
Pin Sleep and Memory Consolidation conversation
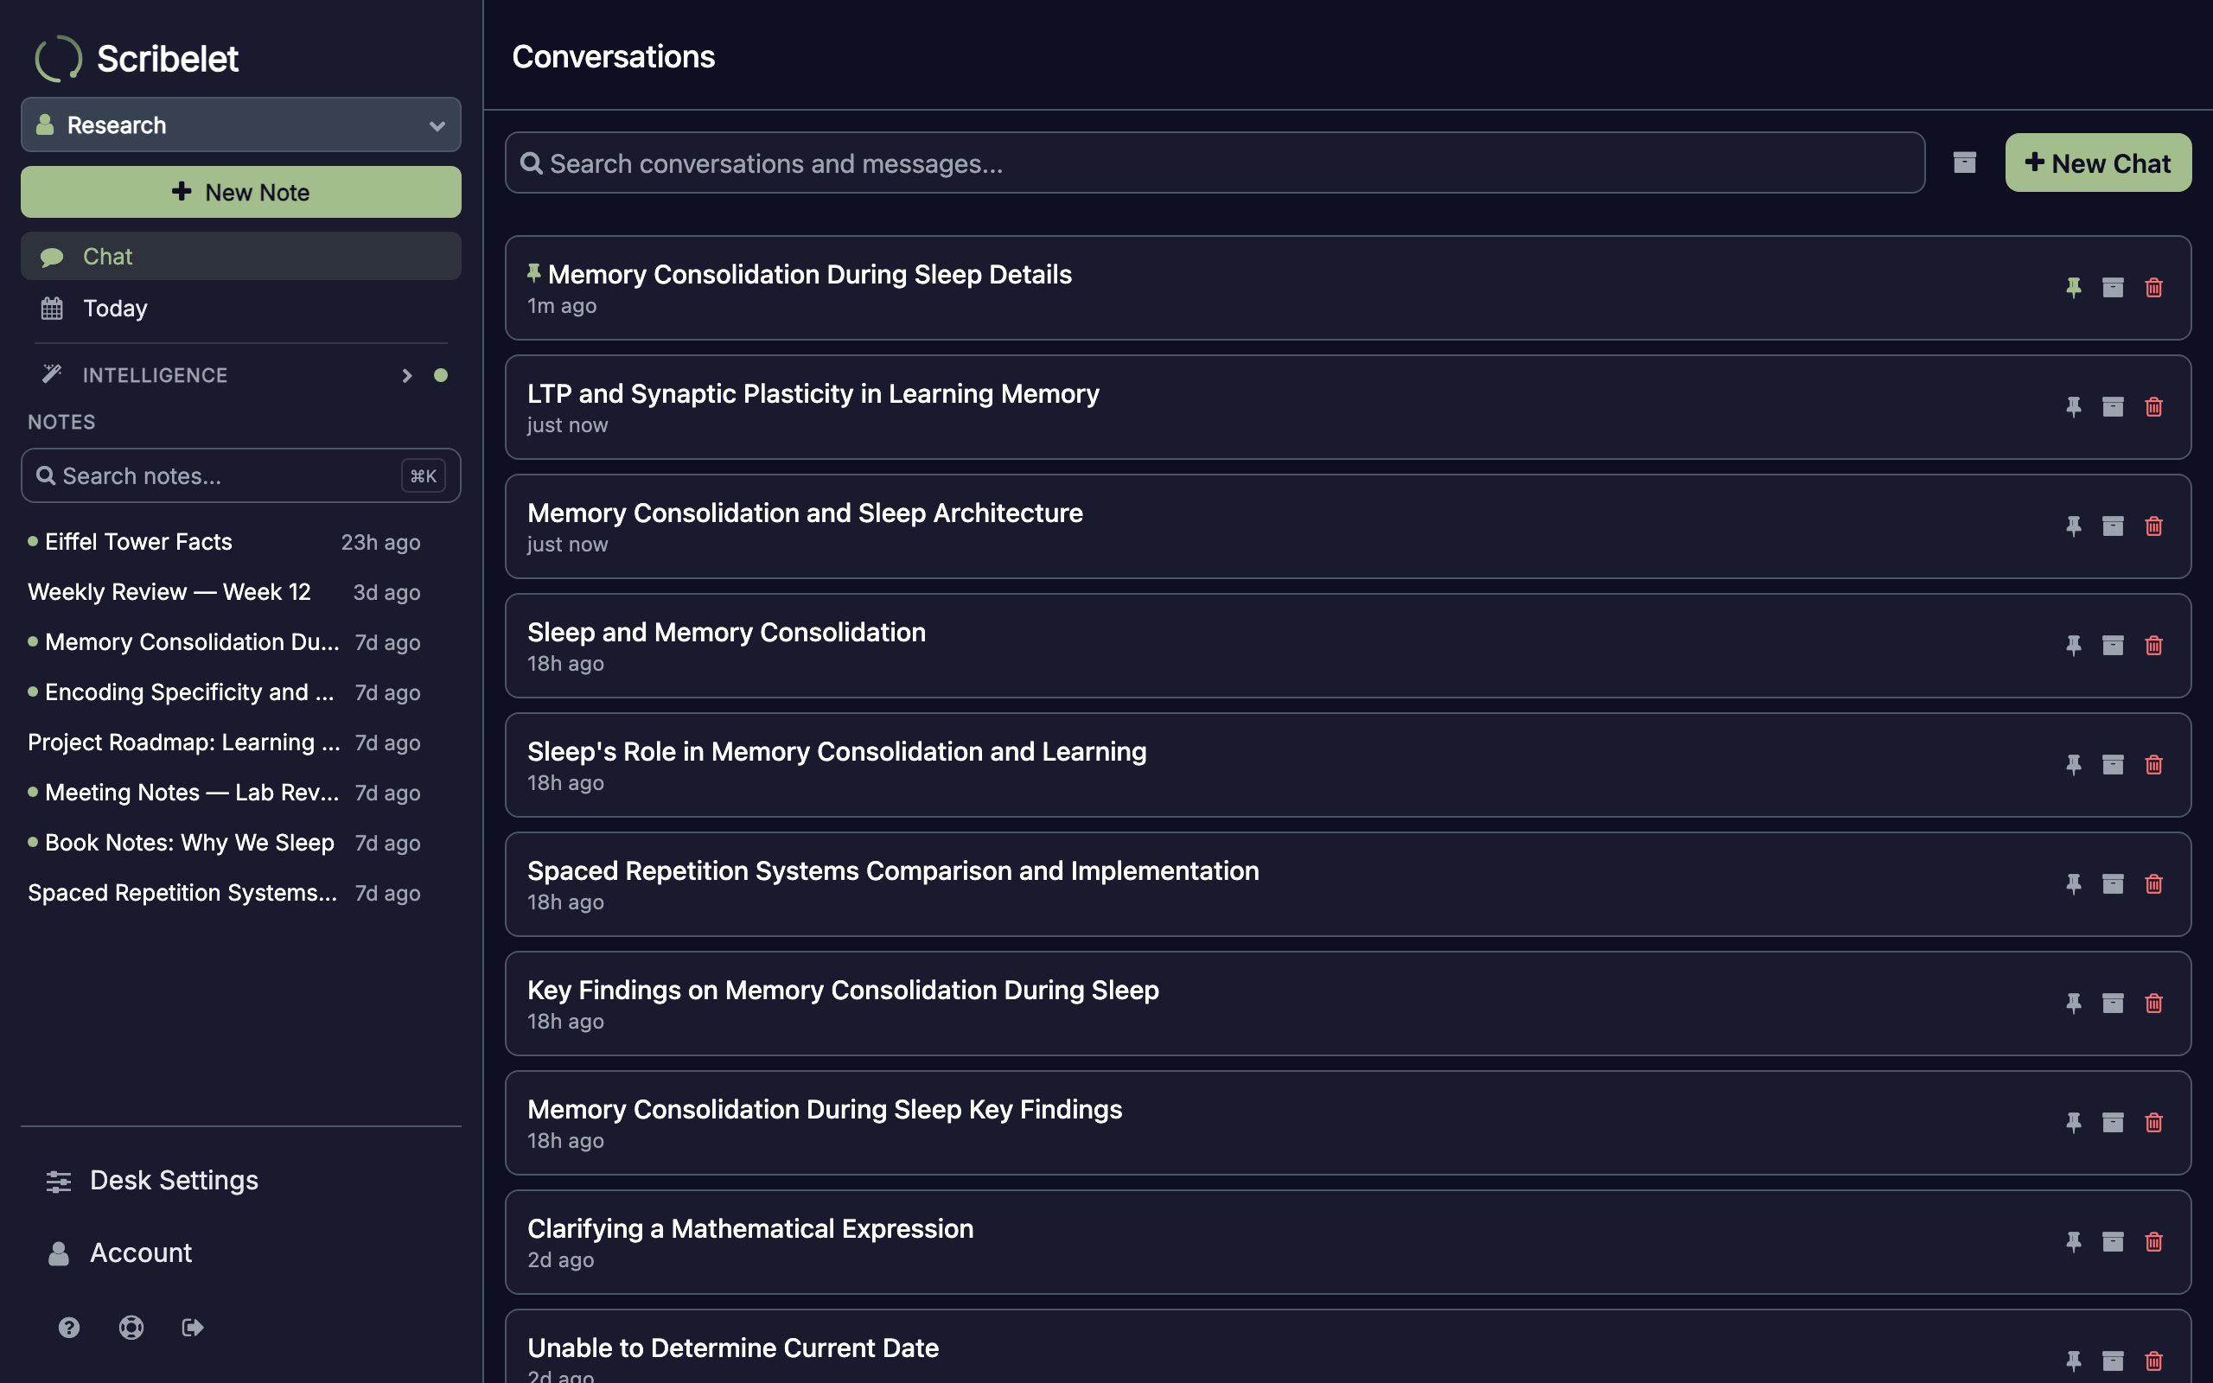(2073, 645)
